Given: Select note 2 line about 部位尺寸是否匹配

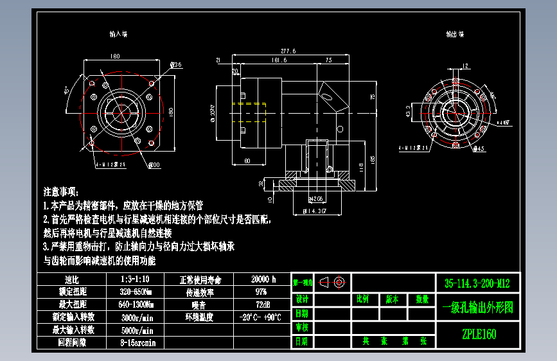Looking at the screenshot, I should tap(157, 219).
